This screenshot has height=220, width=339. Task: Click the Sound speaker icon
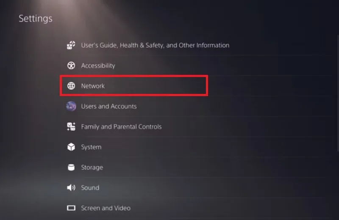point(71,187)
